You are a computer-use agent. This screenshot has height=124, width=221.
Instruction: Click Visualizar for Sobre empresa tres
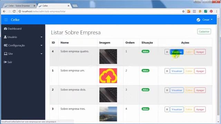(x=177, y=109)
